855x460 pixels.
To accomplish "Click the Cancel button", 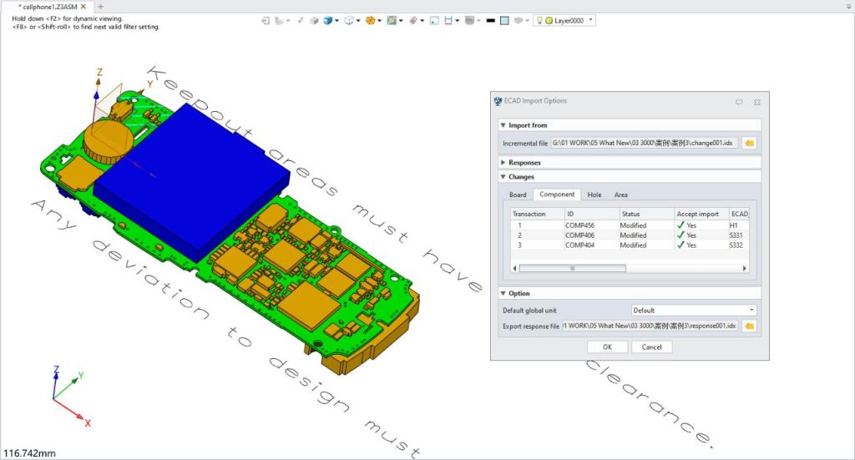I will 651,346.
